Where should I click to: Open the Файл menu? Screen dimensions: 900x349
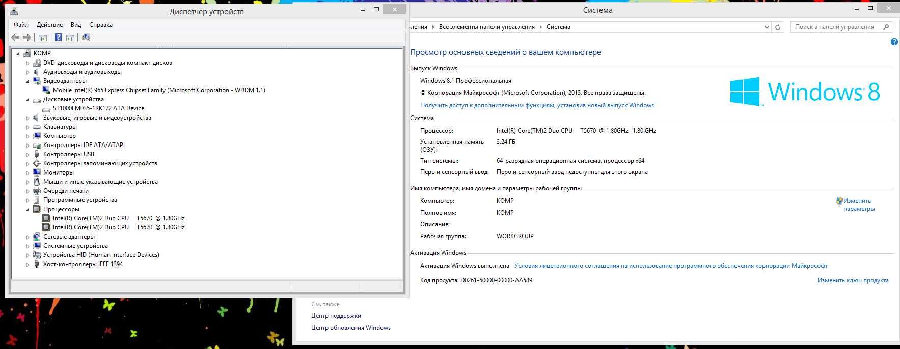tap(21, 25)
